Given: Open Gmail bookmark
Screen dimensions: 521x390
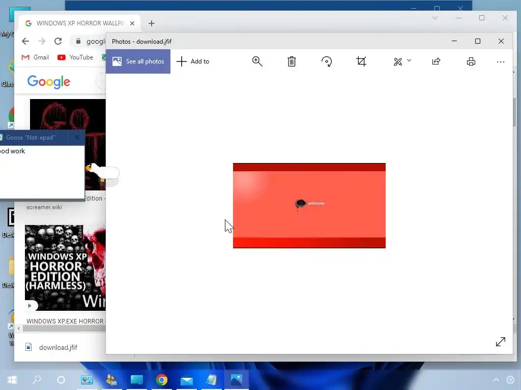Looking at the screenshot, I should click(x=35, y=57).
